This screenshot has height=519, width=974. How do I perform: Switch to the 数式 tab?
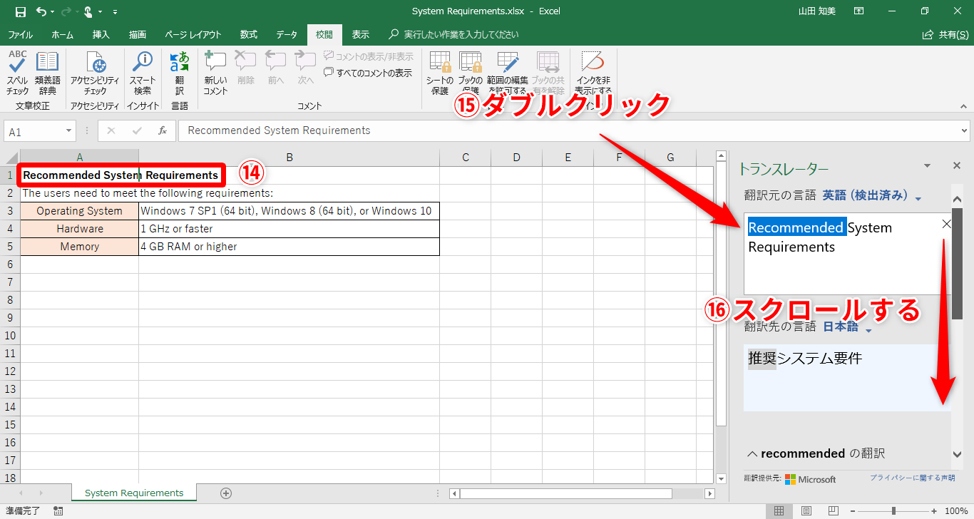coord(249,34)
